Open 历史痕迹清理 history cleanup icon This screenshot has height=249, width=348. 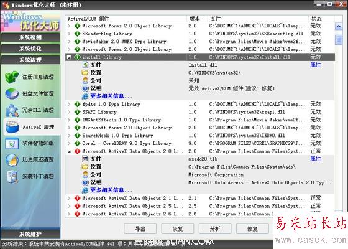[12, 160]
